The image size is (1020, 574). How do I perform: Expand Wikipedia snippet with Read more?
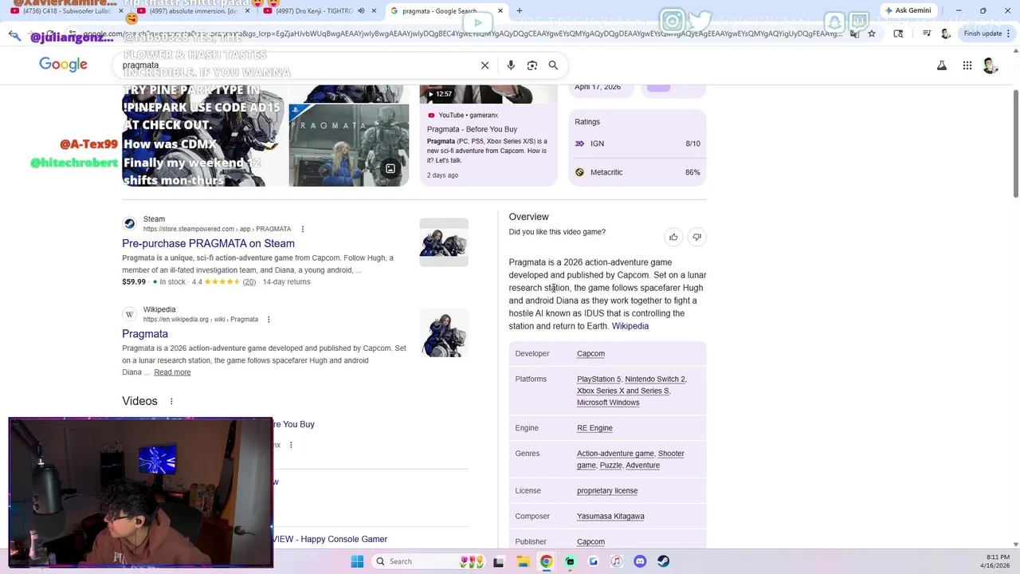(x=172, y=372)
